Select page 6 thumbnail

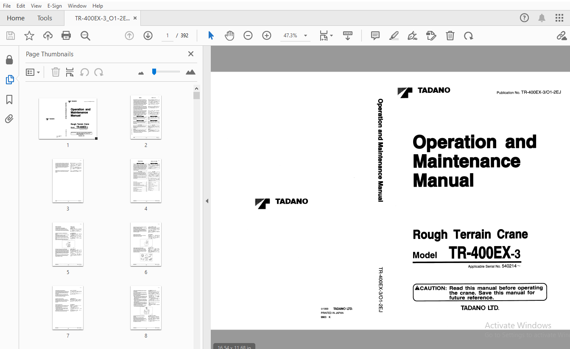point(146,244)
